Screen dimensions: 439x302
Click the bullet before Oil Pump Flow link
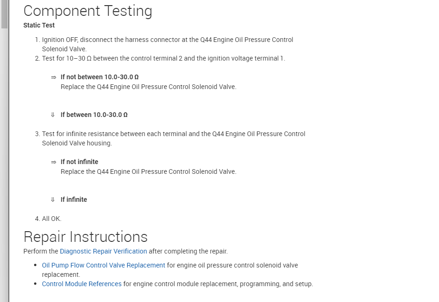(36, 265)
